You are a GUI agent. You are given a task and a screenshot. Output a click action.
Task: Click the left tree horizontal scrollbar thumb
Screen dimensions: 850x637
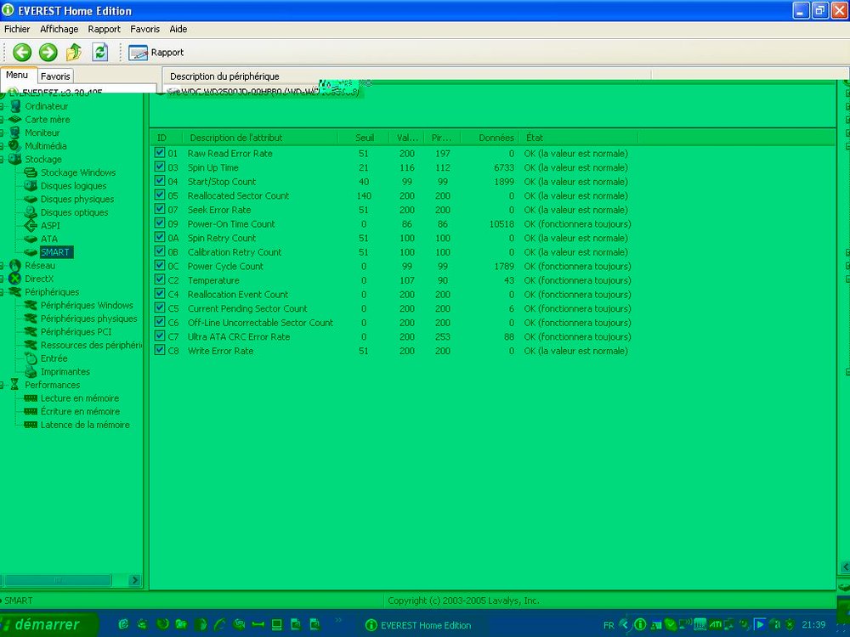pos(59,580)
